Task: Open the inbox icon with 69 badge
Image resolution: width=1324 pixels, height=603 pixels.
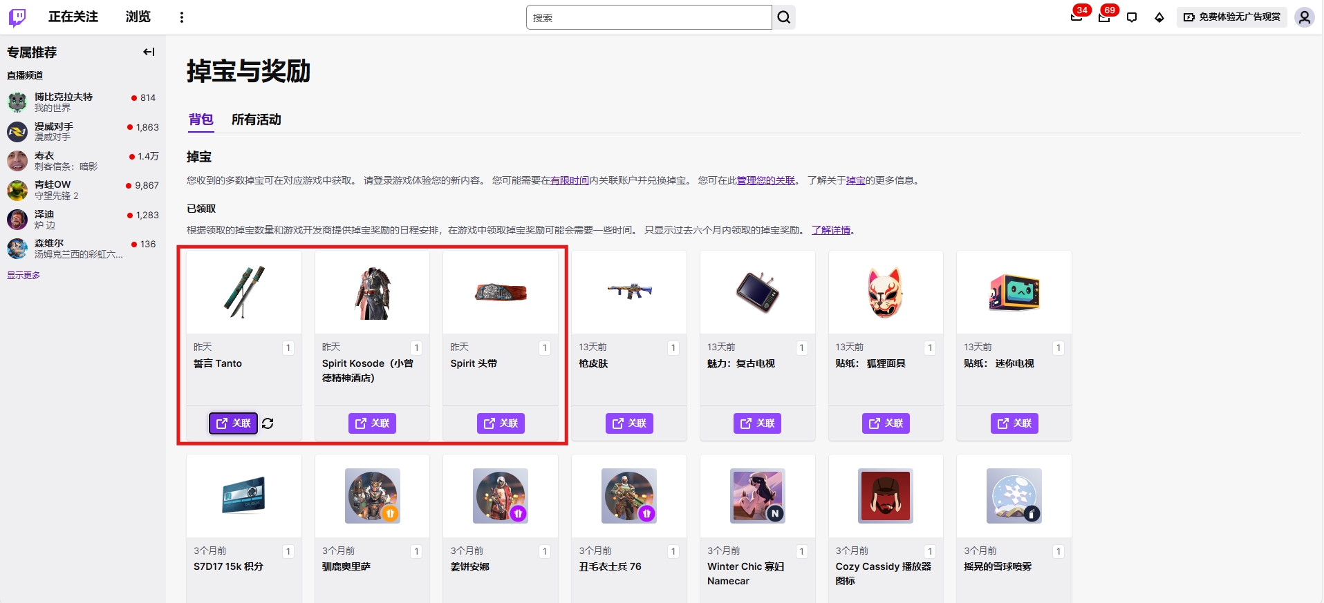Action: 1104,17
